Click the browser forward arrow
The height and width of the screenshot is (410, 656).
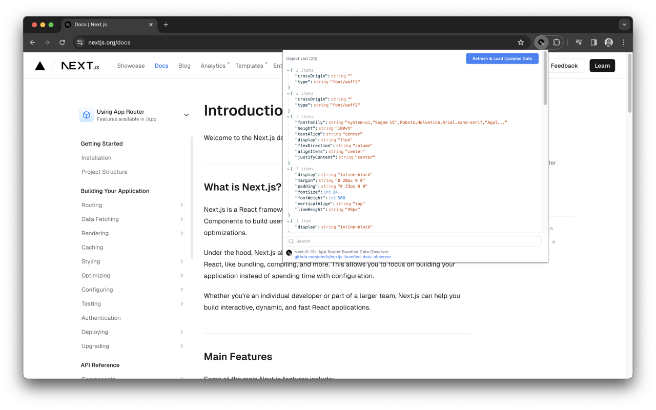coord(47,43)
